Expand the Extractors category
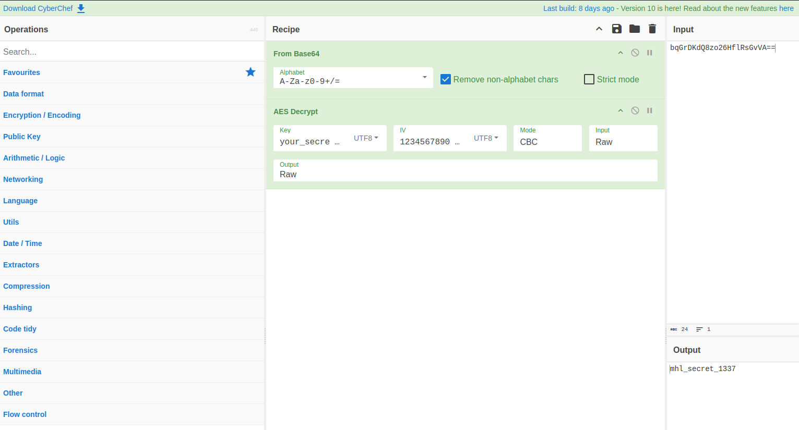Viewport: 799px width, 430px height. (x=132, y=265)
